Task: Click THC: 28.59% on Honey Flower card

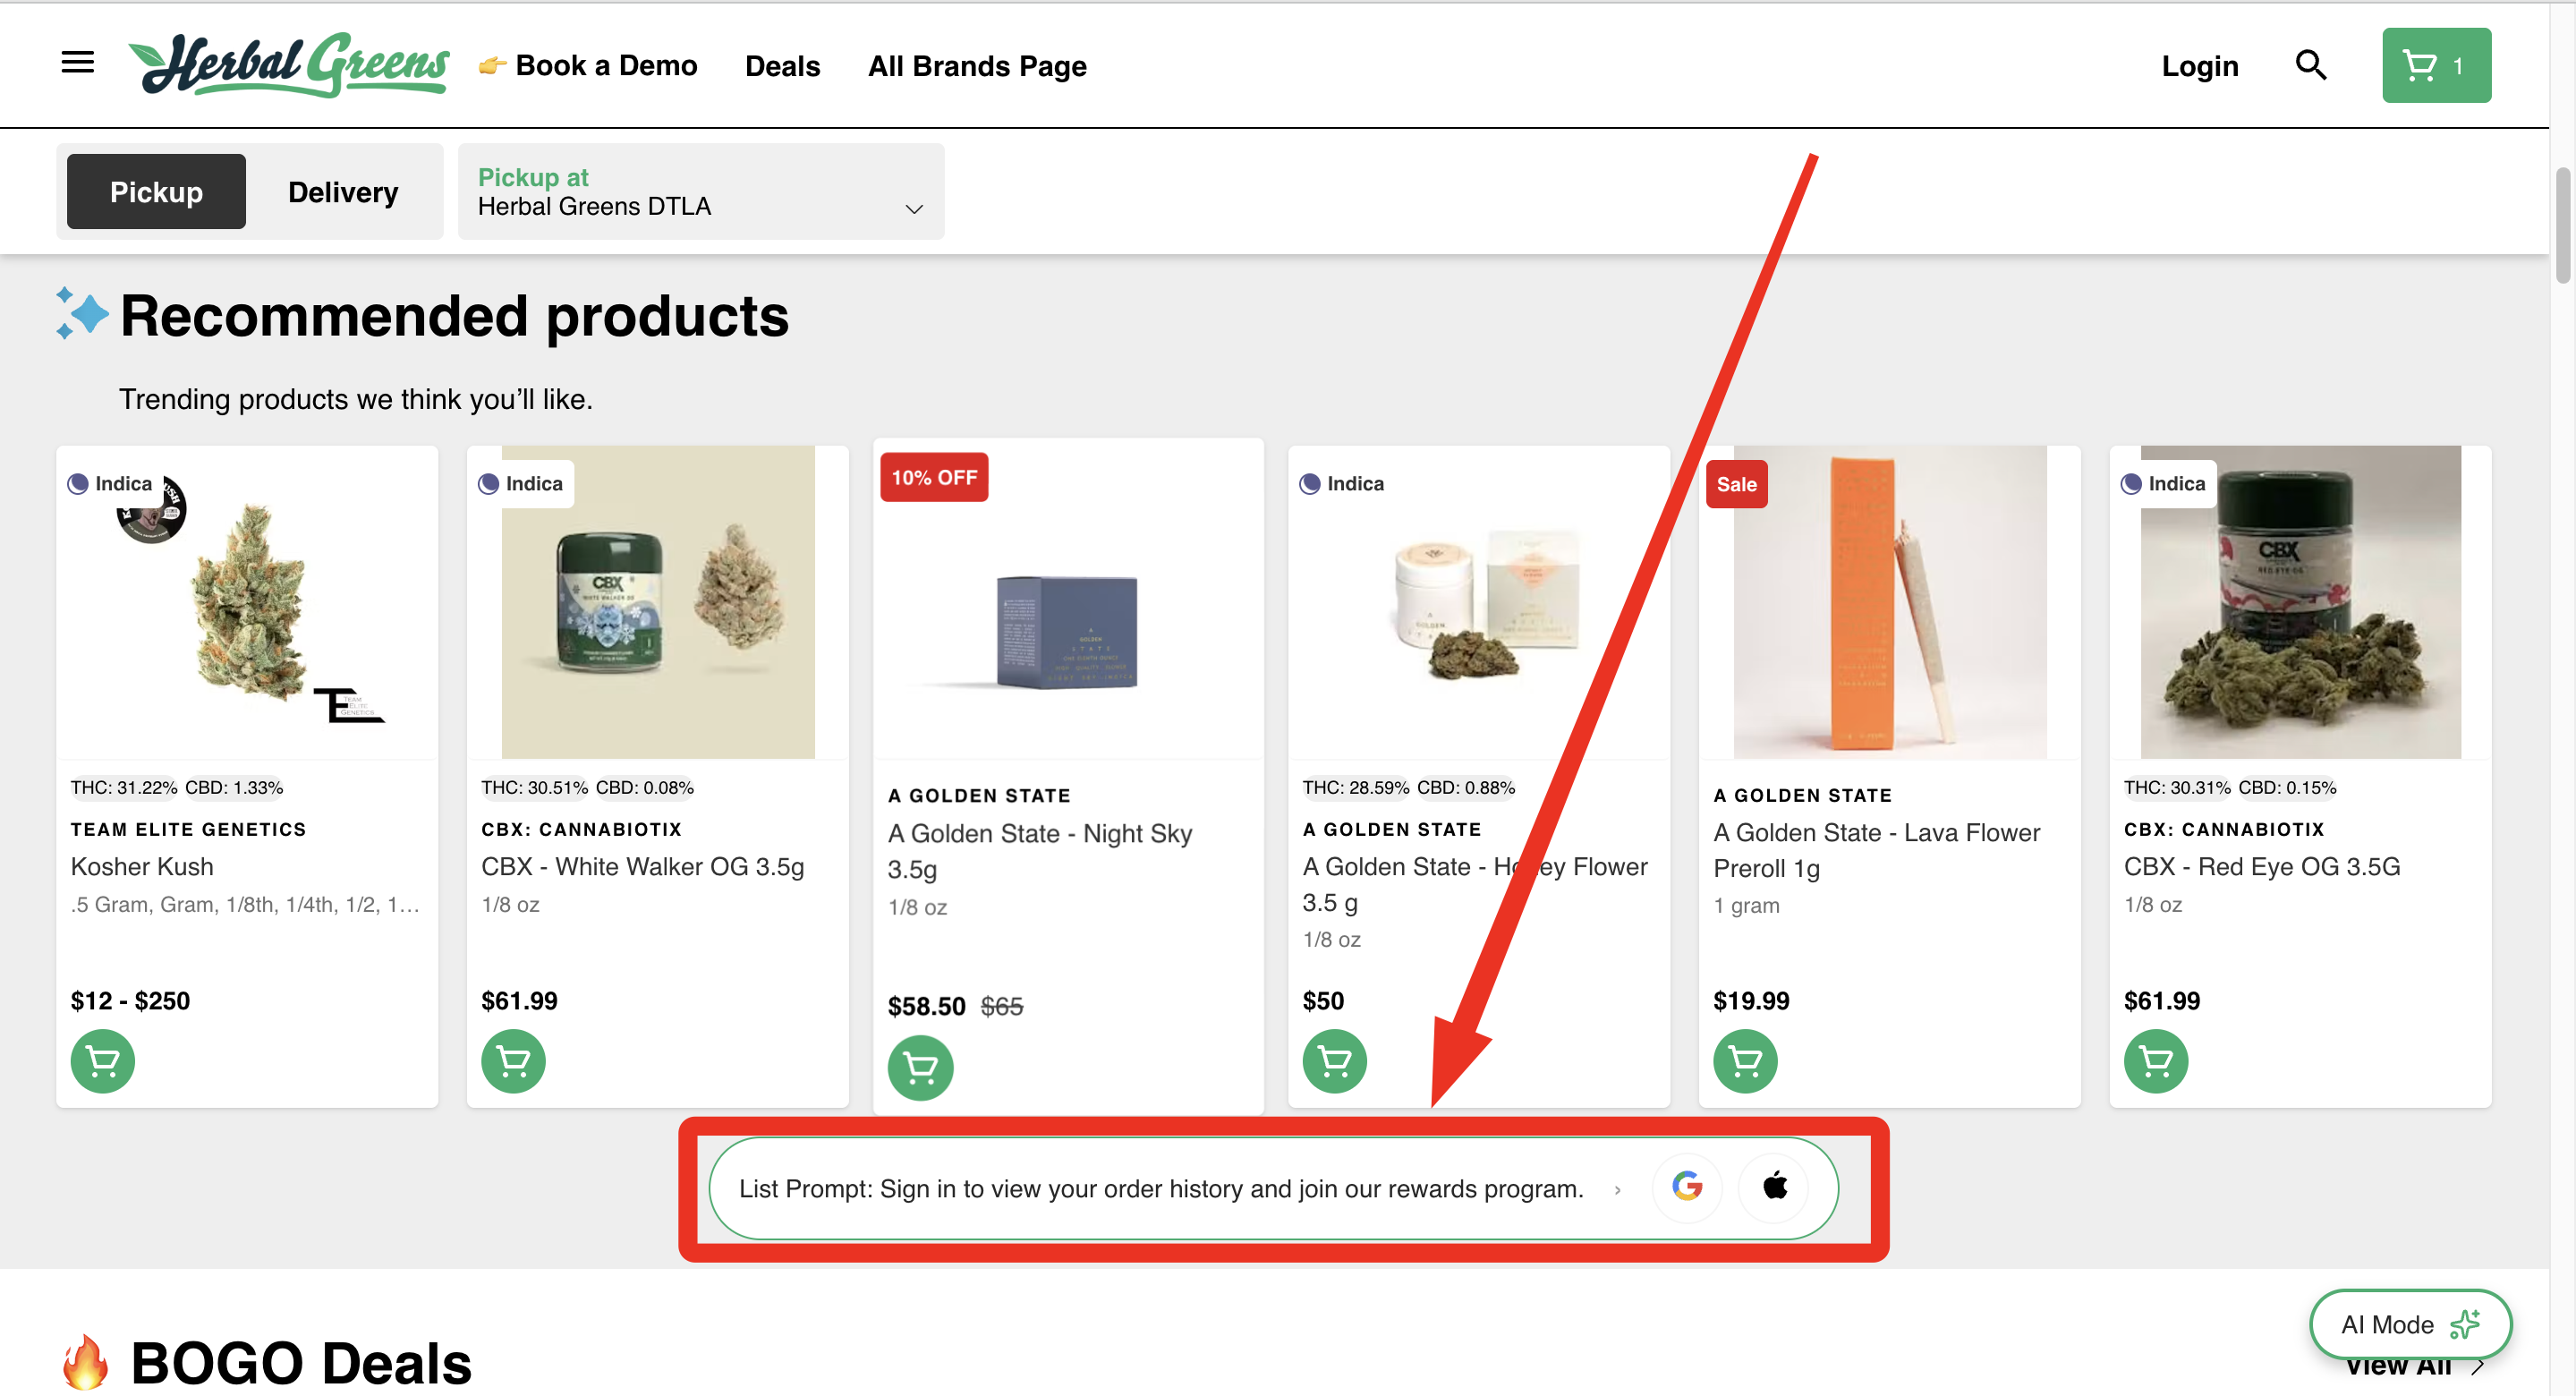Action: (x=1356, y=788)
